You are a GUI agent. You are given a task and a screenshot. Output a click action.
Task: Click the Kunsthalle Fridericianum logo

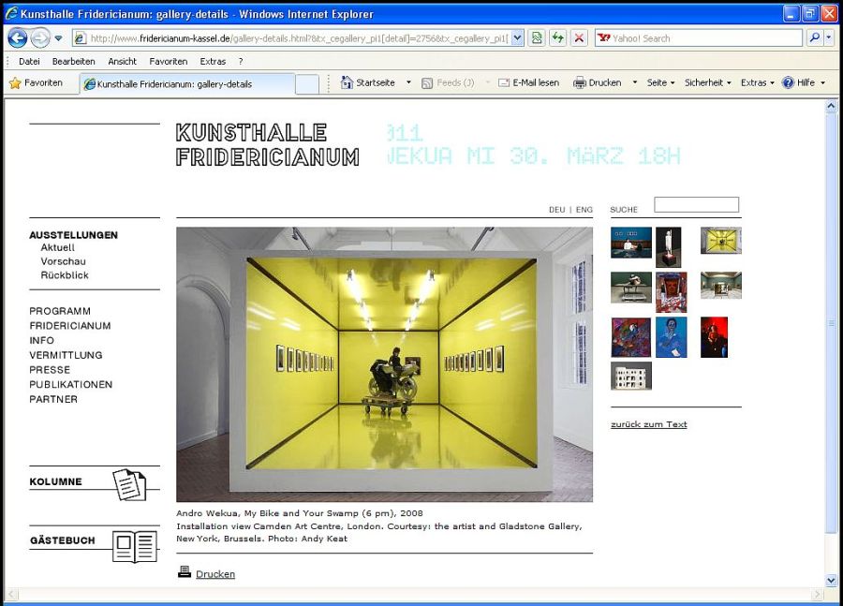(x=267, y=144)
